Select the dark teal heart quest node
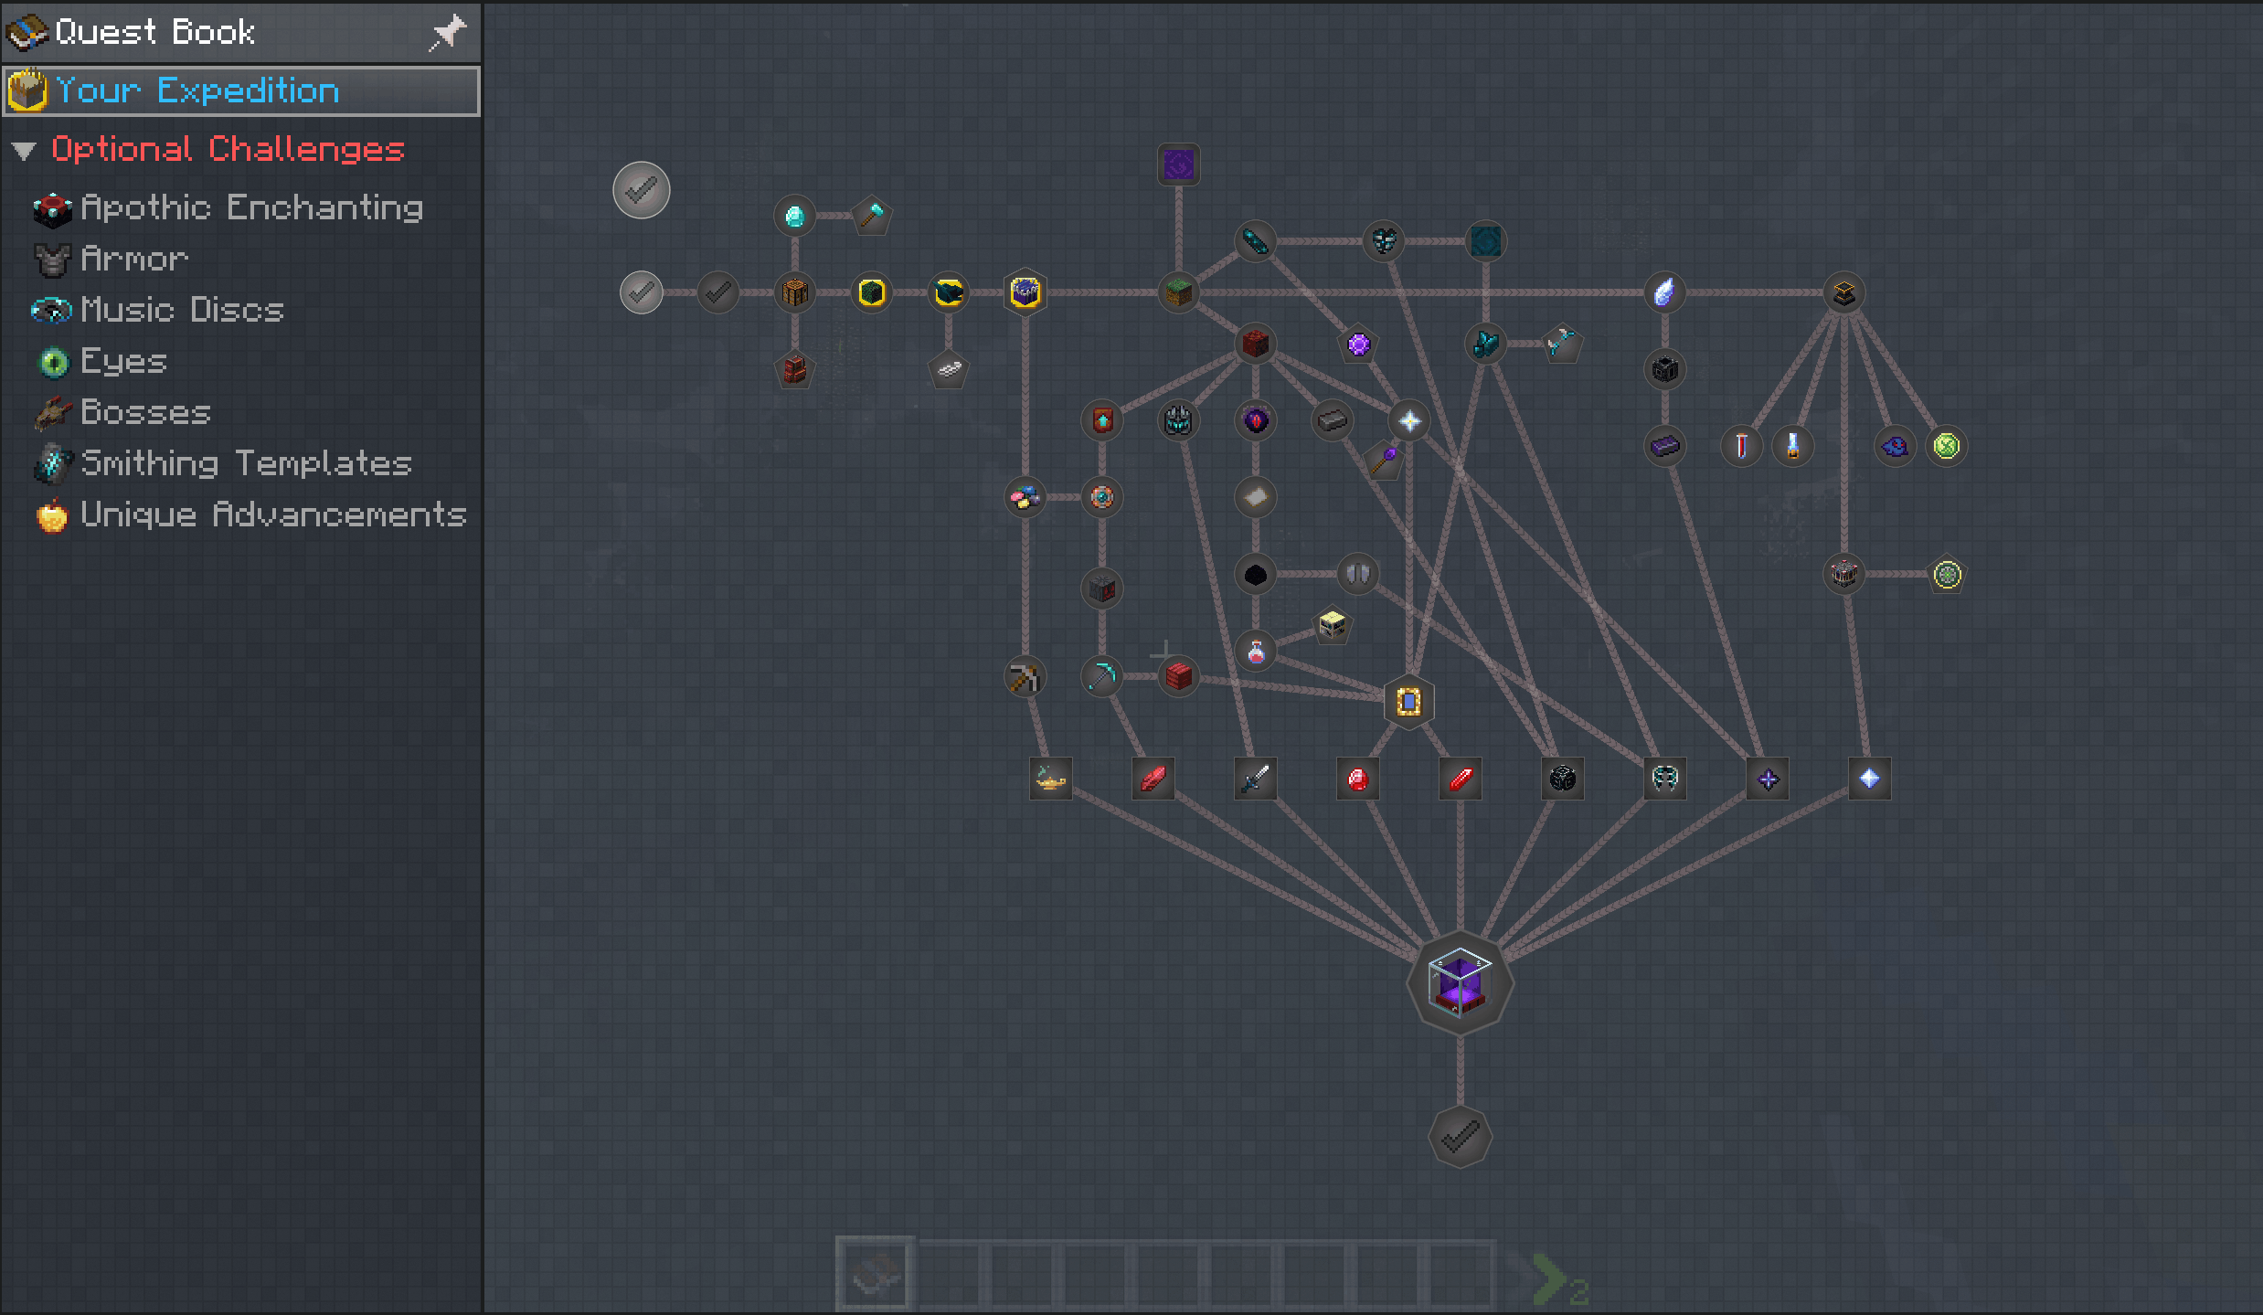The height and width of the screenshot is (1315, 2263). click(1383, 242)
